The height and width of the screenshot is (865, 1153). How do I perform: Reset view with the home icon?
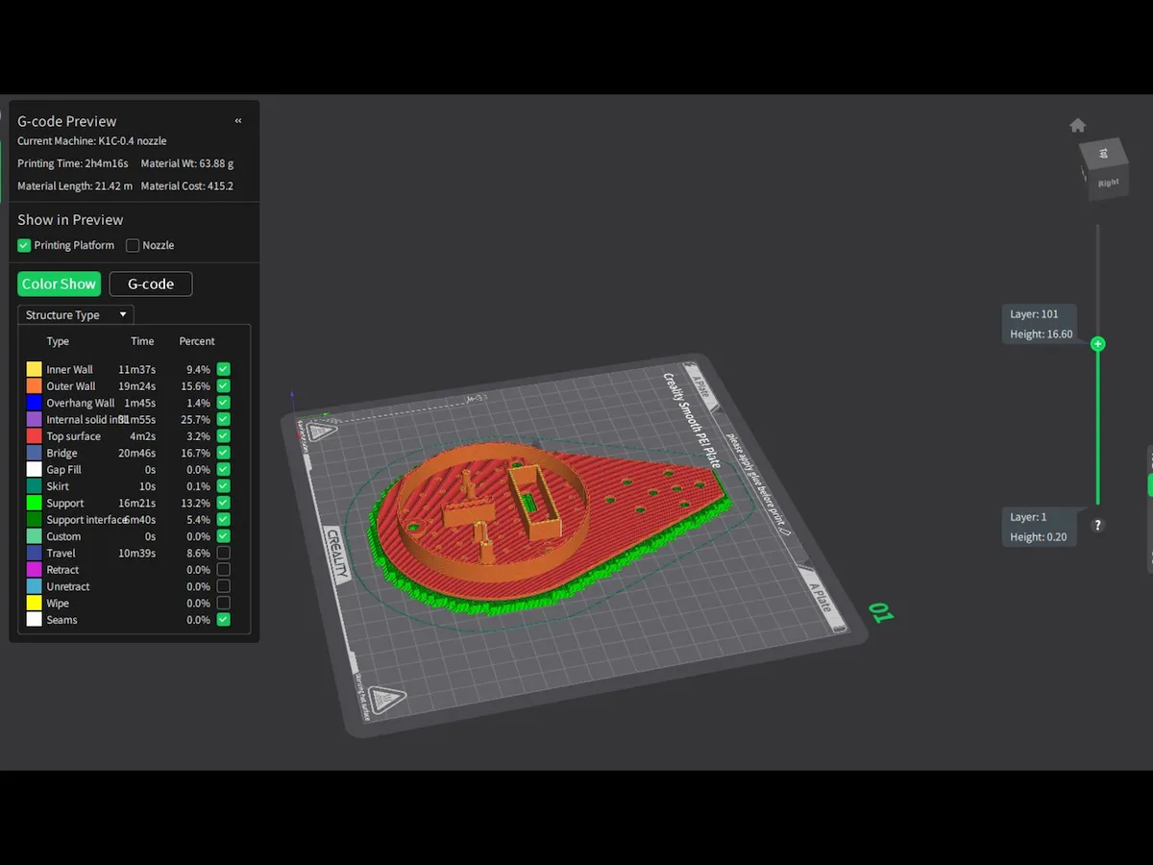click(1078, 125)
